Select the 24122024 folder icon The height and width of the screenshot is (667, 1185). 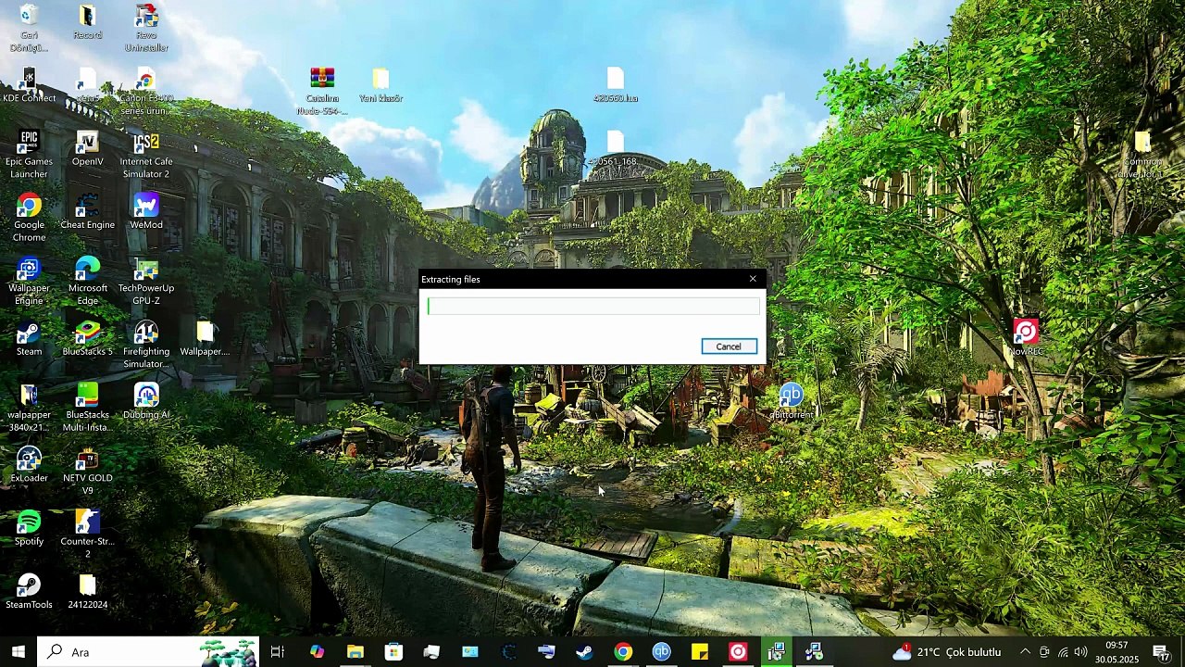[x=87, y=591]
